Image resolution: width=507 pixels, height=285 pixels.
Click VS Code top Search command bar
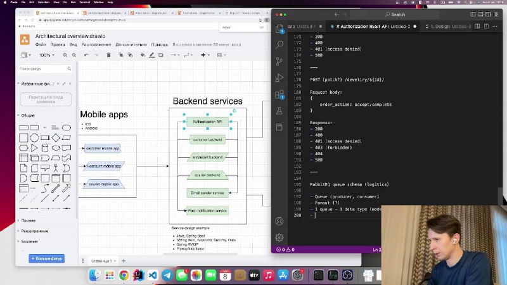coord(394,15)
